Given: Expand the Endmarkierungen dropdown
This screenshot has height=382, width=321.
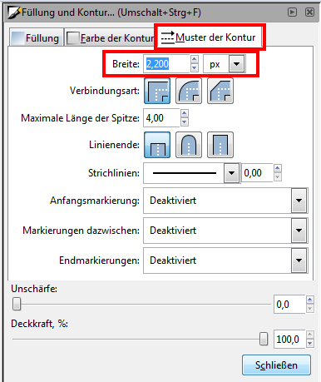Looking at the screenshot, I should pos(299,260).
